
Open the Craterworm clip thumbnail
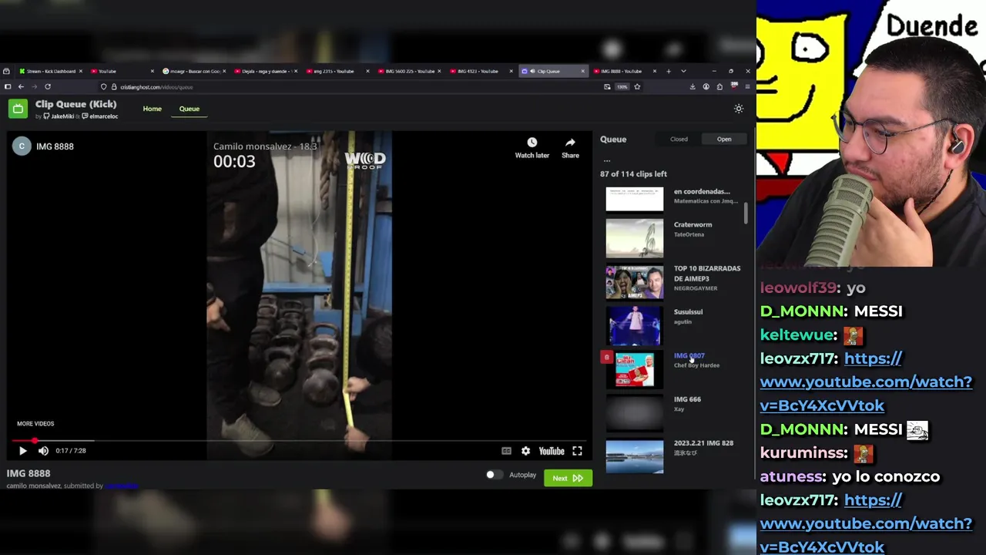pyautogui.click(x=634, y=237)
